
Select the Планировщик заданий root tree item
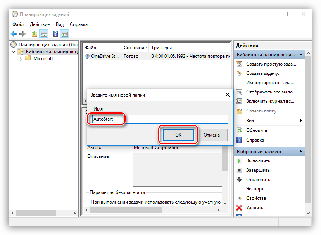coord(45,45)
